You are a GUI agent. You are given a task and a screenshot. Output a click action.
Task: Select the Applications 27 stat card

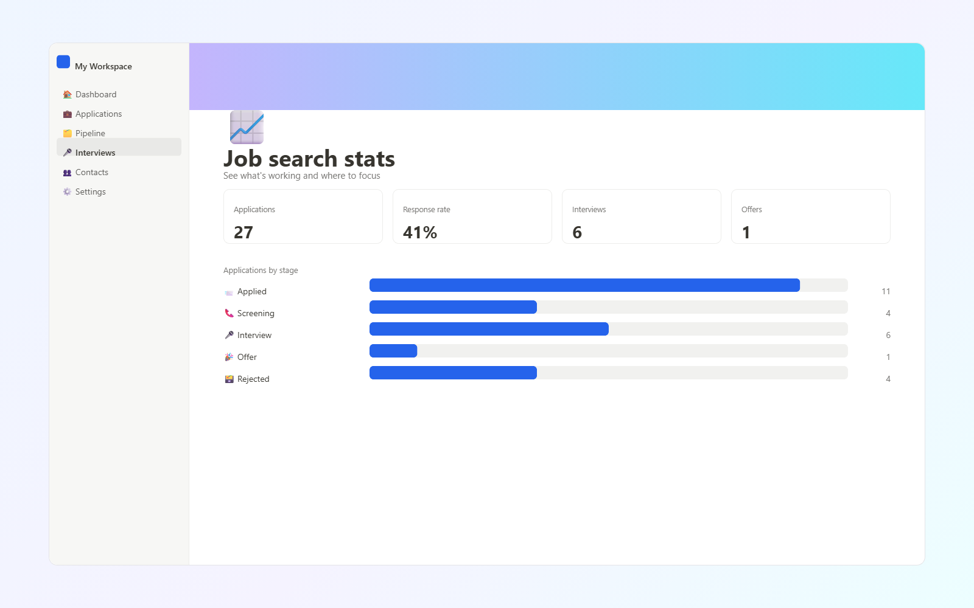click(x=303, y=216)
